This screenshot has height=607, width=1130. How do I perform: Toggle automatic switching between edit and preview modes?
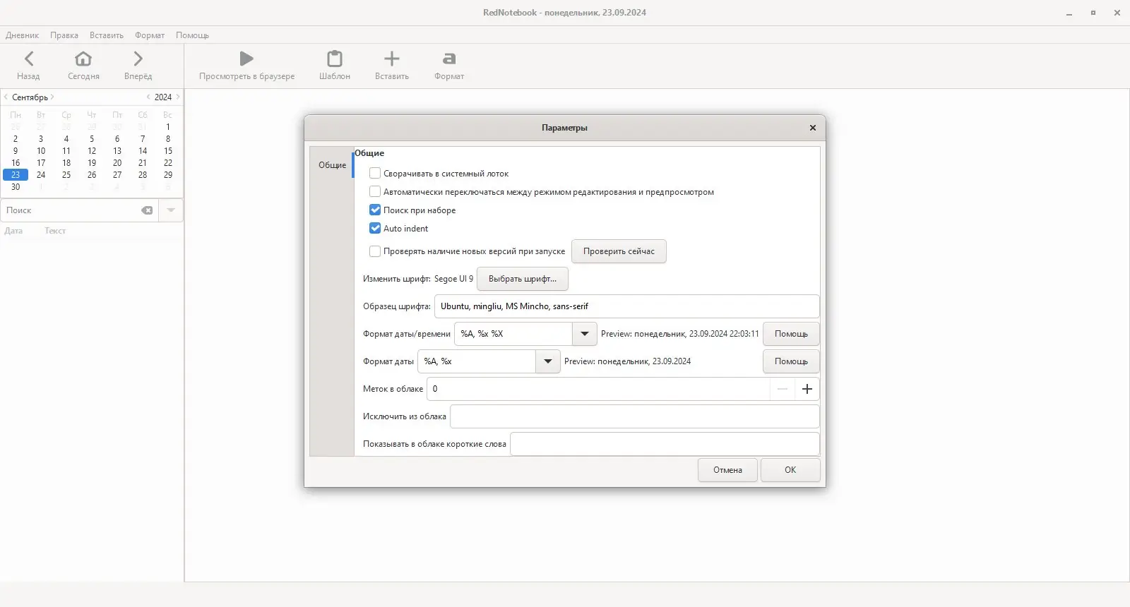(x=375, y=191)
